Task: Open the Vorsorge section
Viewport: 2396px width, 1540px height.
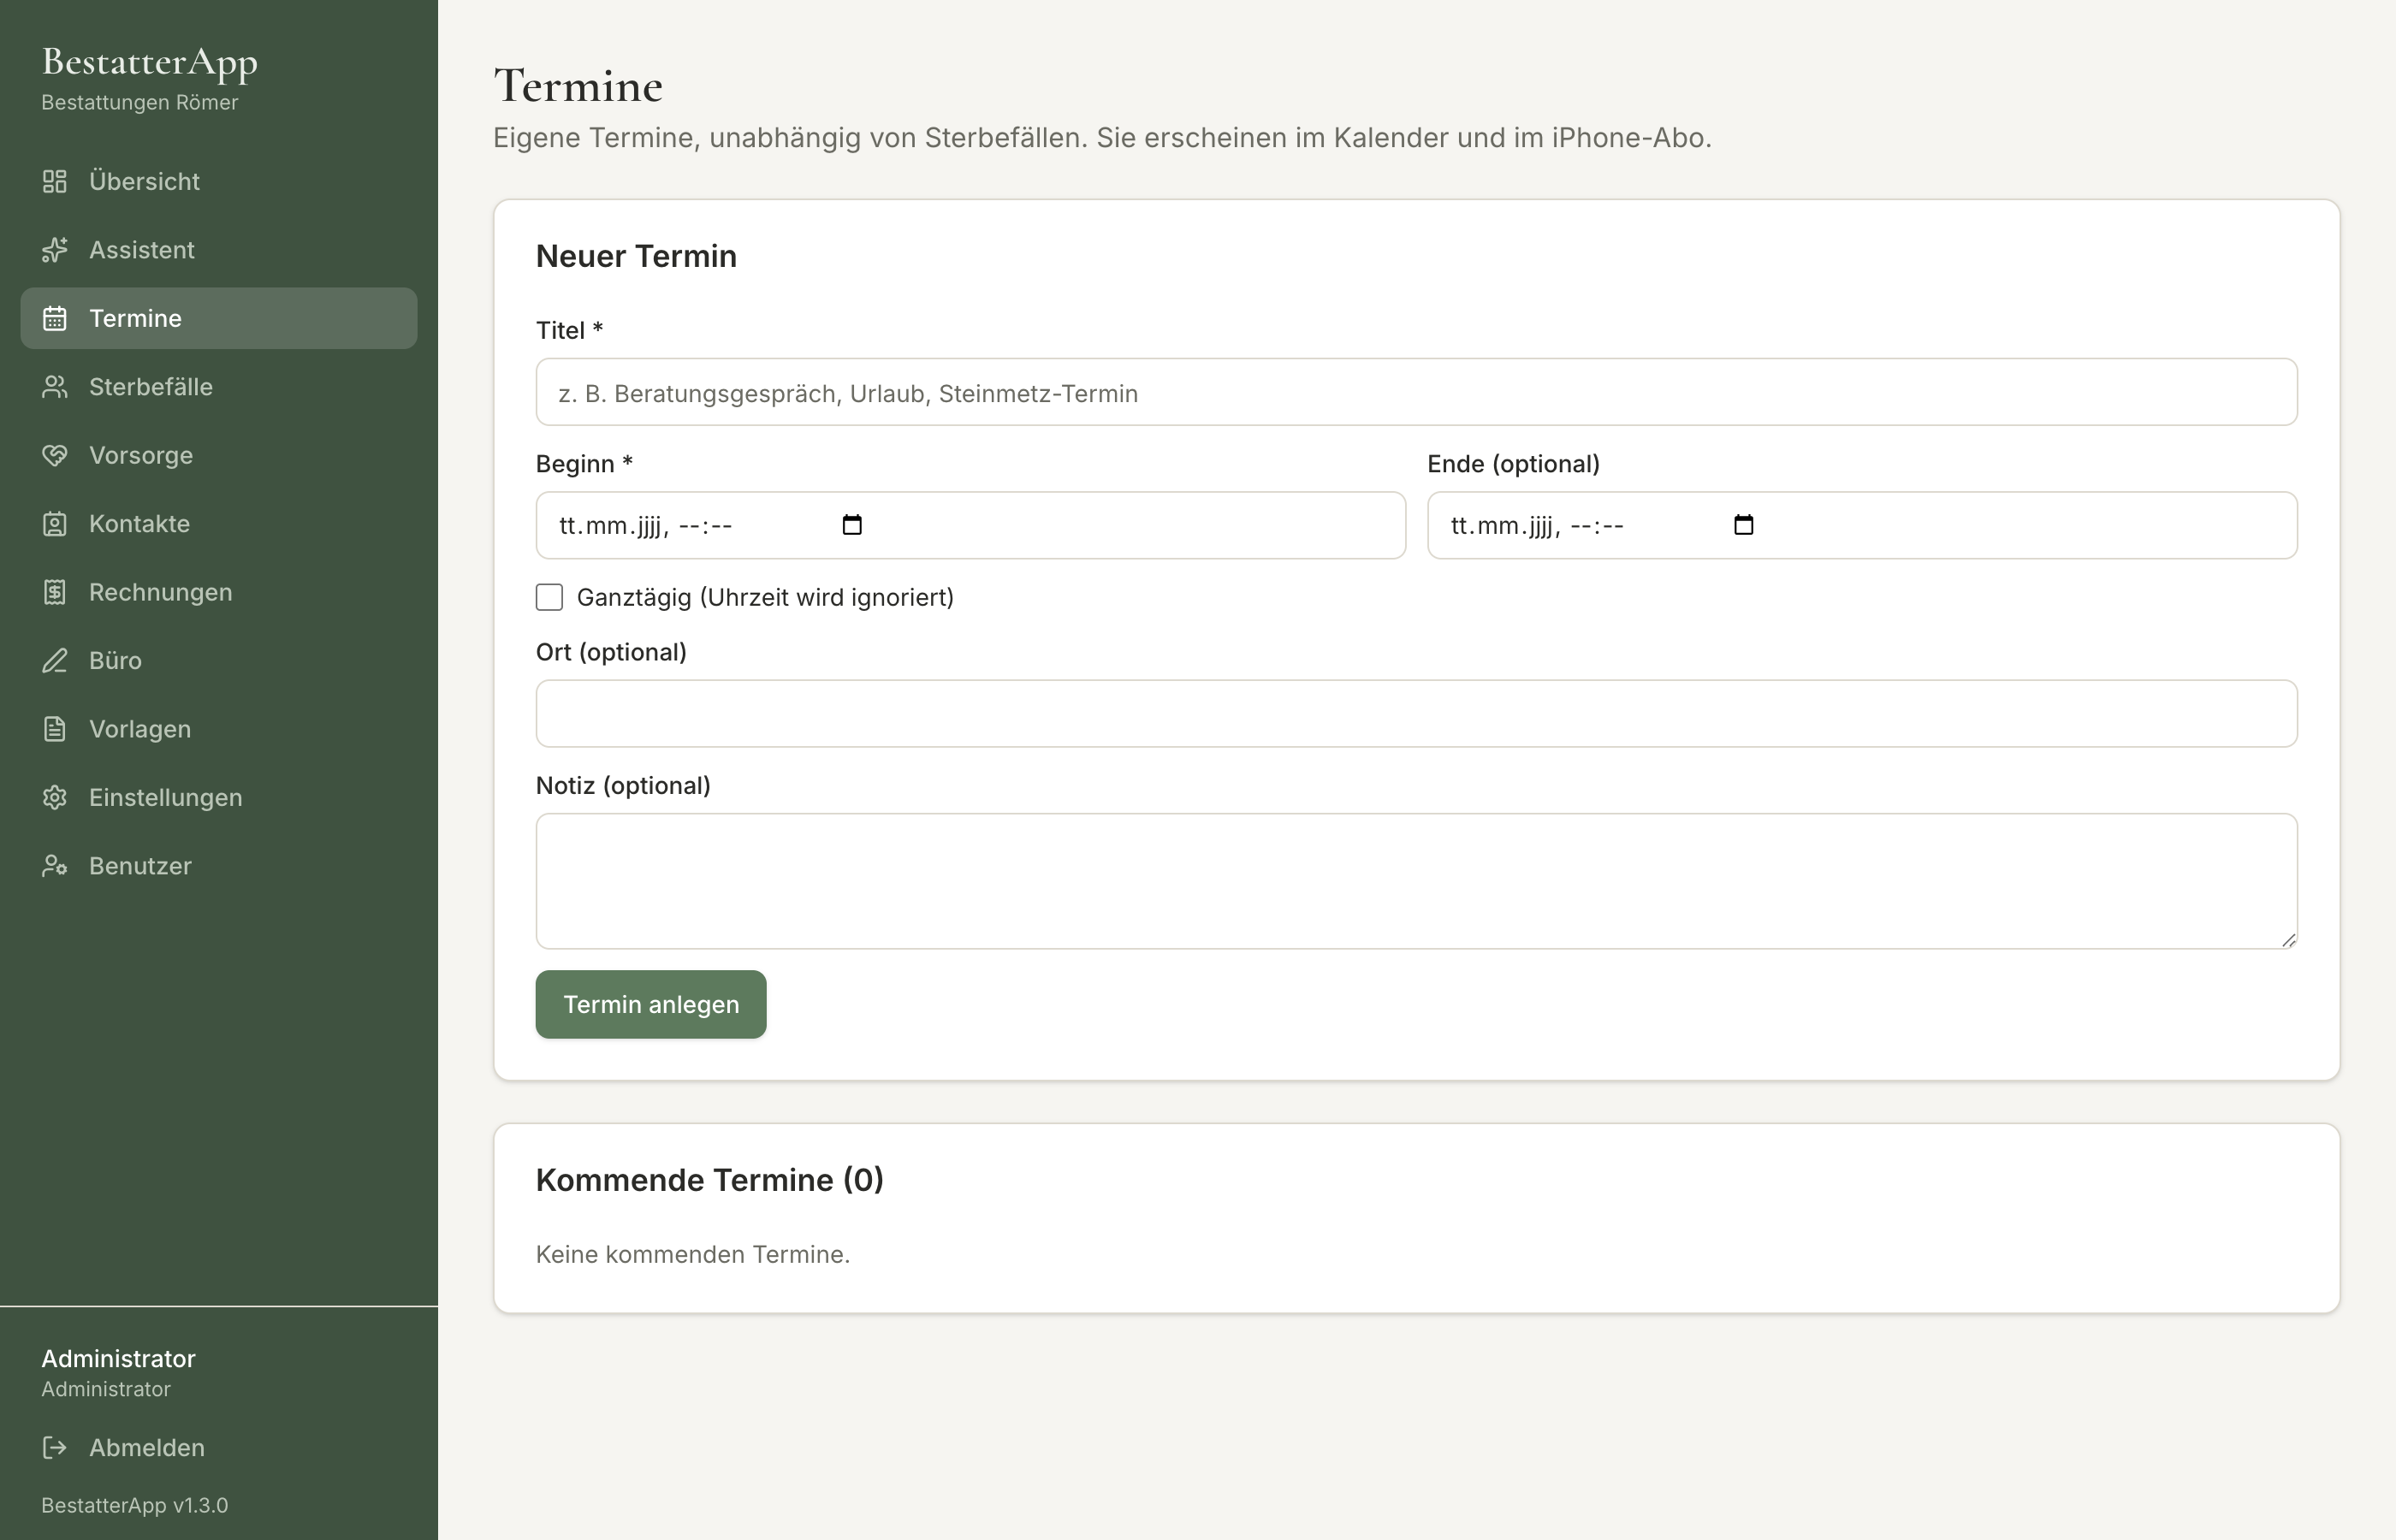Action: pyautogui.click(x=219, y=455)
